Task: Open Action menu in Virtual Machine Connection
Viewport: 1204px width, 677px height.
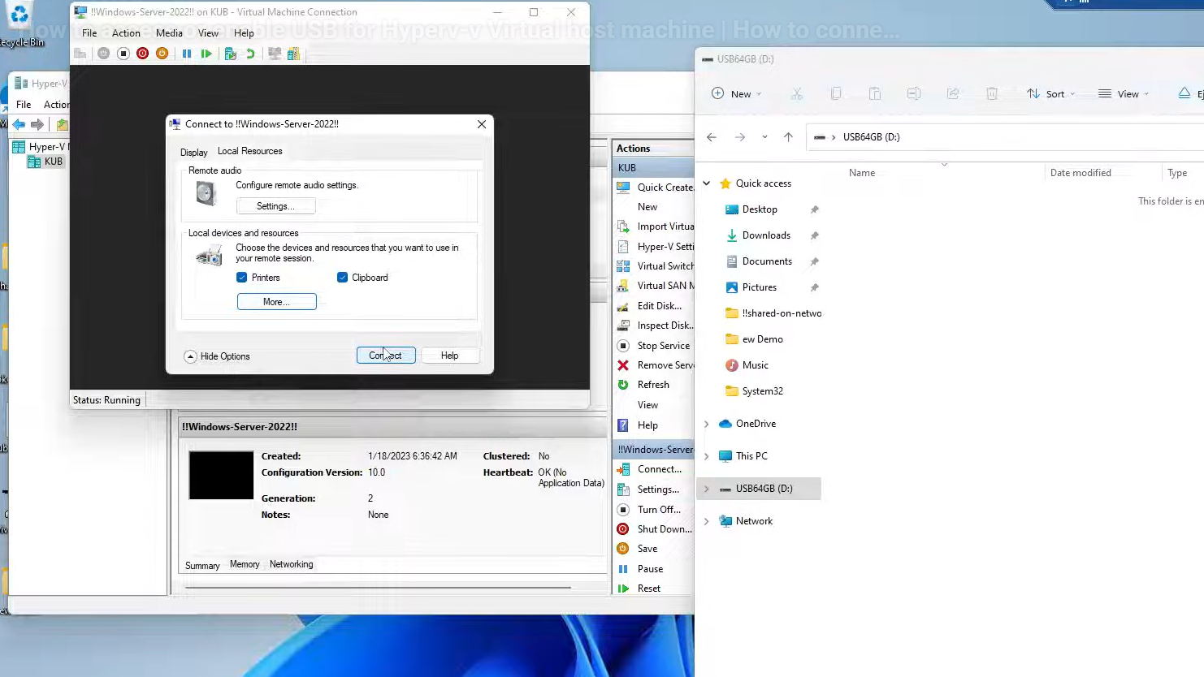Action: [126, 33]
